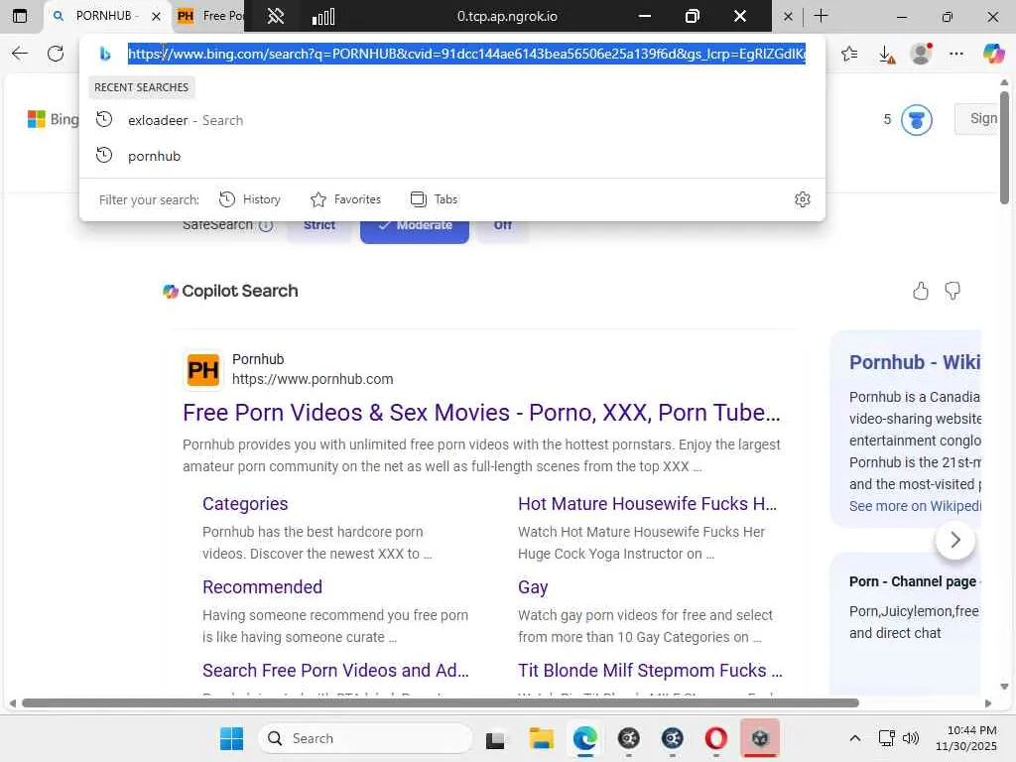Viewport: 1016px width, 762px height.
Task: Click the next arrow on the Wikipedia card
Action: click(x=955, y=540)
